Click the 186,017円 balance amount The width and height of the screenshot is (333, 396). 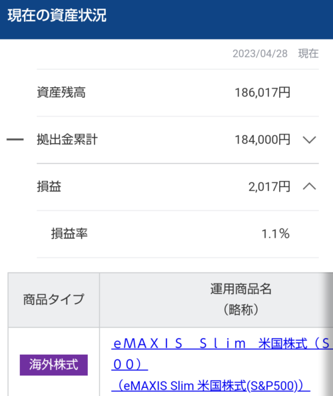point(262,93)
